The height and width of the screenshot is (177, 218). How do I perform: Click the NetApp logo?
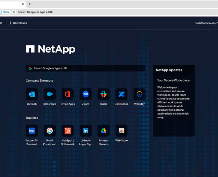(50, 49)
